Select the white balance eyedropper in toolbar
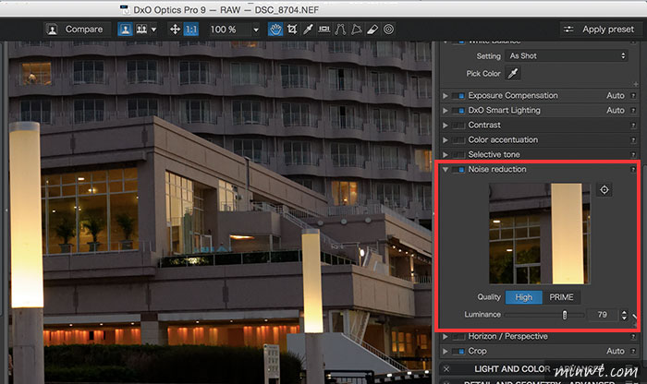647x384 pixels. pyautogui.click(x=308, y=30)
